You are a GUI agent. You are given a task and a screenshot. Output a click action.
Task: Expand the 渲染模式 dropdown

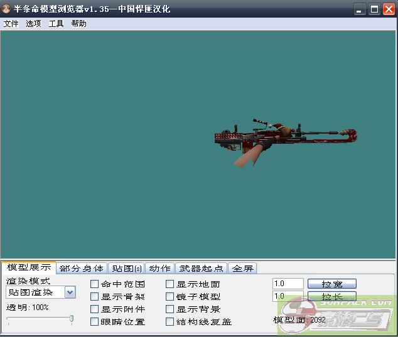pyautogui.click(x=70, y=292)
